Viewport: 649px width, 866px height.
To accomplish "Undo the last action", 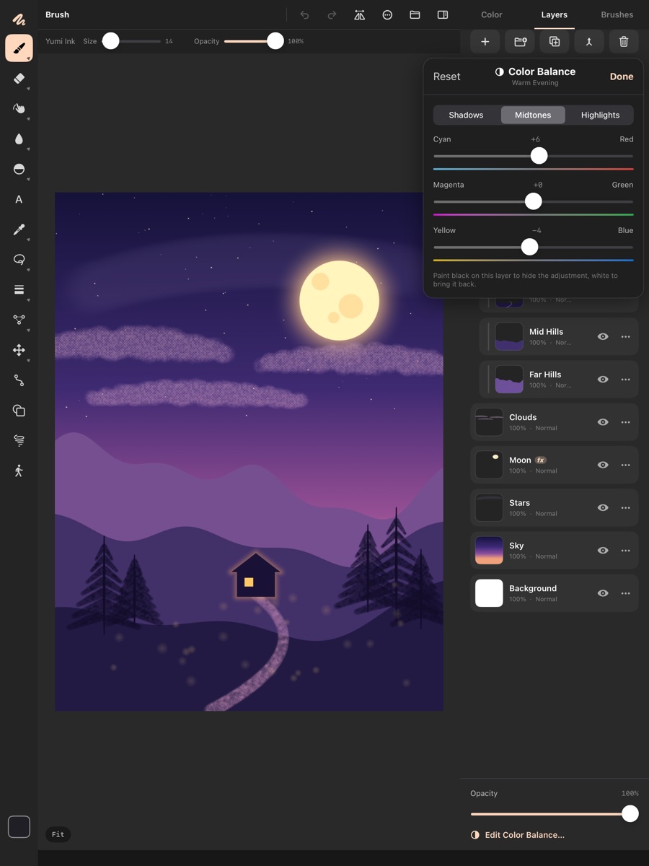I will click(304, 14).
